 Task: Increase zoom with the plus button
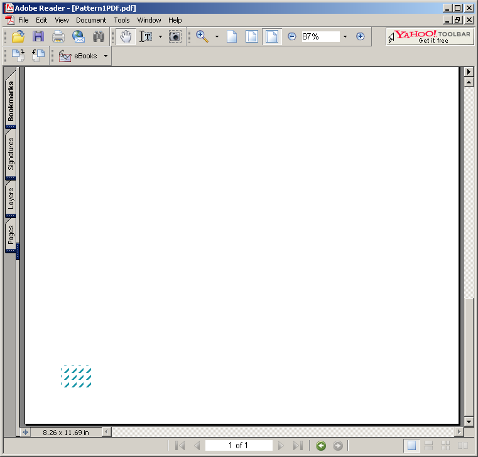[x=361, y=36]
